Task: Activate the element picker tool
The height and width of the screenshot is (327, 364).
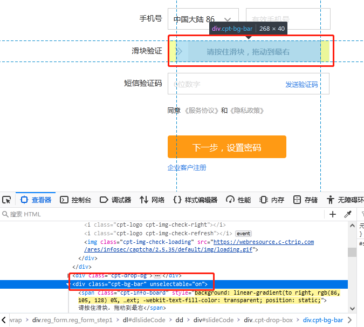Action: click(6, 200)
